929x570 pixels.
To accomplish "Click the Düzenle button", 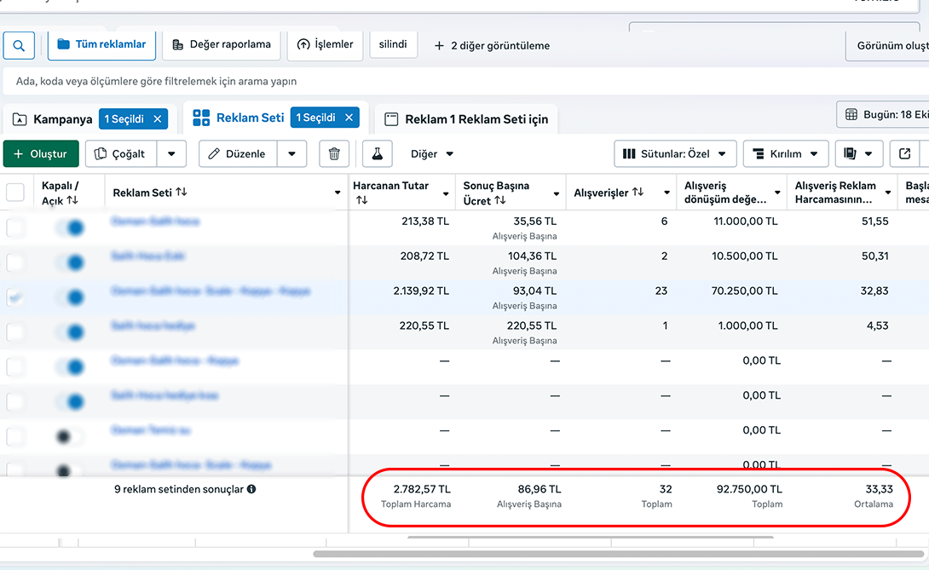I will click(238, 154).
